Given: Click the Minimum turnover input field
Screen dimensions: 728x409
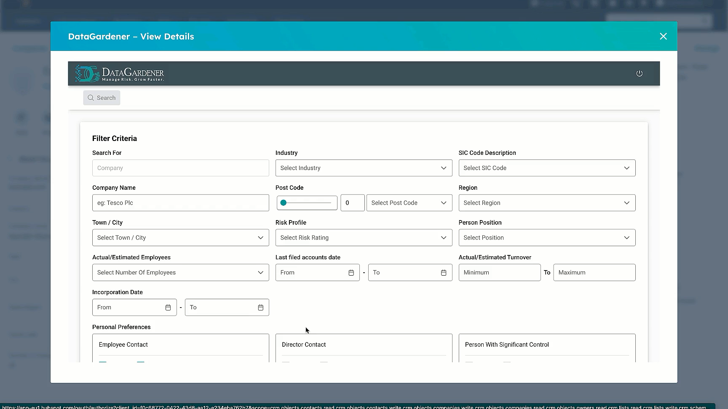Looking at the screenshot, I should (499, 273).
